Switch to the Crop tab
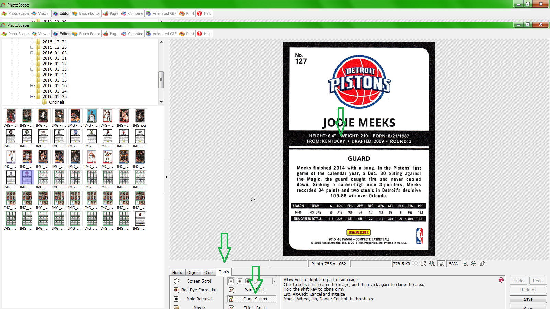 tap(209, 272)
